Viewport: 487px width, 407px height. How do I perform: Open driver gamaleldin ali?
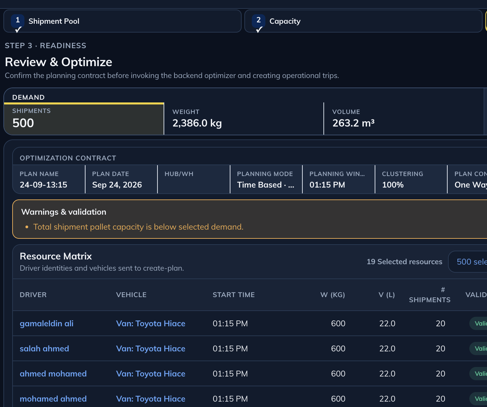pyautogui.click(x=46, y=324)
